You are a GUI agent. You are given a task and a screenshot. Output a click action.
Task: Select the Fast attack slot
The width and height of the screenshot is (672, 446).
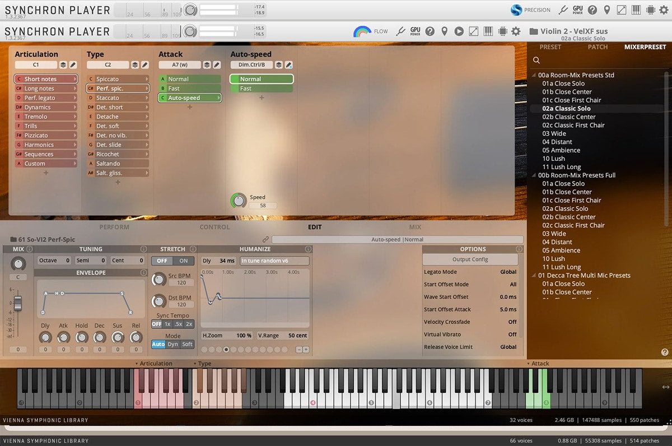[190, 89]
